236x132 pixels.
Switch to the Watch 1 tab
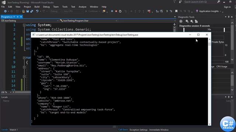(x=14, y=130)
